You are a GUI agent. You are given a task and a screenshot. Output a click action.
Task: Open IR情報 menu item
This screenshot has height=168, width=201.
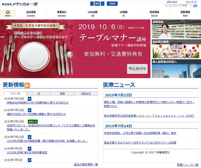[124, 13]
